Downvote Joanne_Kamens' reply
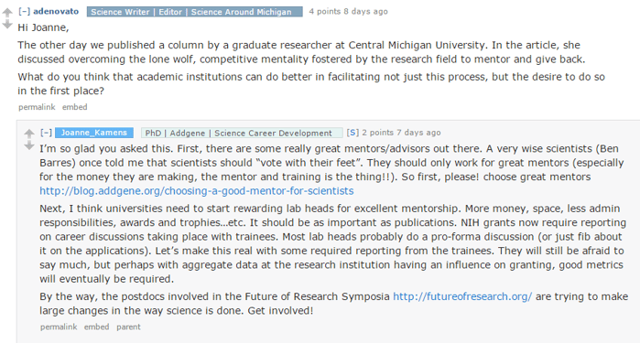The width and height of the screenshot is (640, 343). tap(29, 145)
